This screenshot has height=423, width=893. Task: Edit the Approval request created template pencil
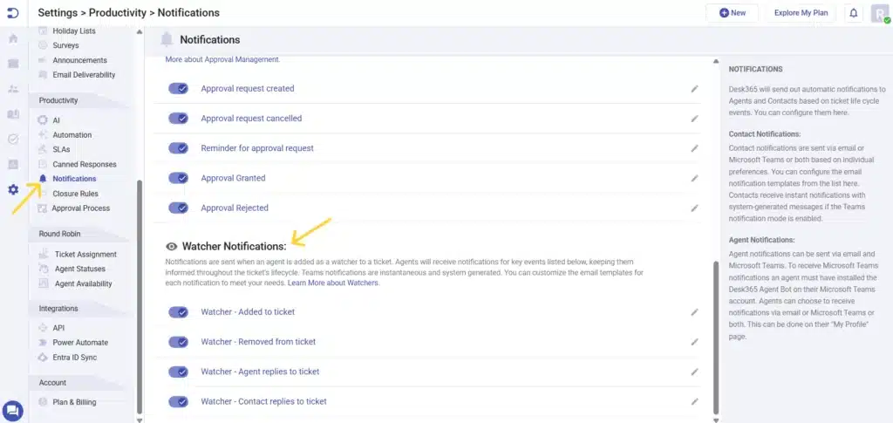pyautogui.click(x=694, y=89)
